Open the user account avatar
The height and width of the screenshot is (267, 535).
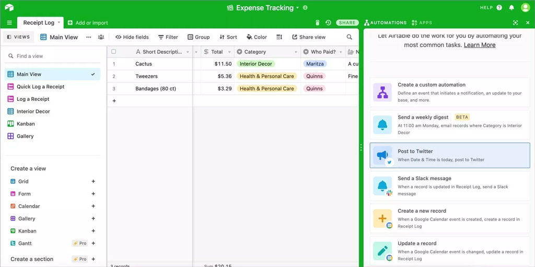pyautogui.click(x=526, y=7)
